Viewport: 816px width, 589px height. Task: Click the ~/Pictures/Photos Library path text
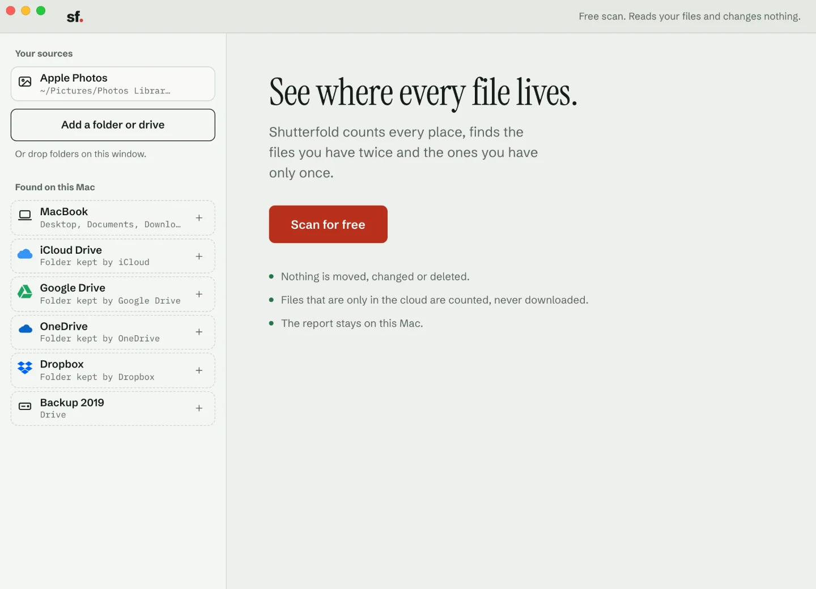(105, 91)
